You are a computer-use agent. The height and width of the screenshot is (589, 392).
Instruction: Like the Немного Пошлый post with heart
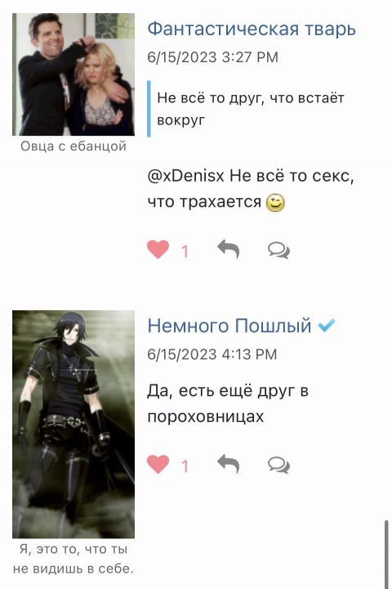pos(158,464)
